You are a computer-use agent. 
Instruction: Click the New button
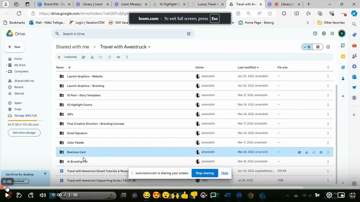tap(14, 47)
